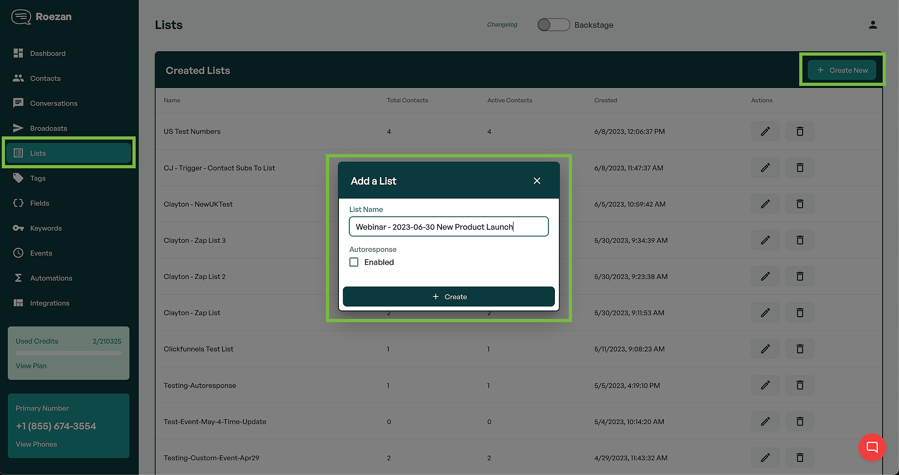Click the Used Credits progress bar
Image resolution: width=899 pixels, height=475 pixels.
(x=68, y=353)
